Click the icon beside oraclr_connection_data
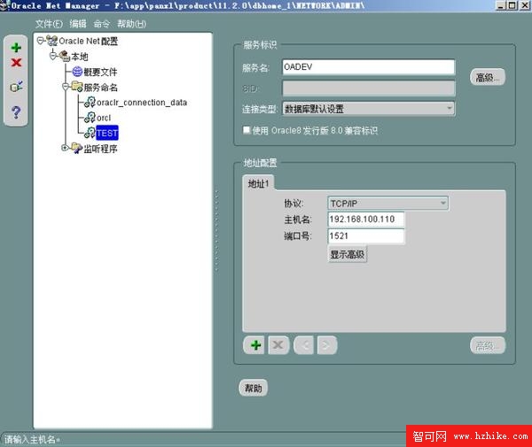Image resolution: width=532 pixels, height=447 pixels. 90,102
